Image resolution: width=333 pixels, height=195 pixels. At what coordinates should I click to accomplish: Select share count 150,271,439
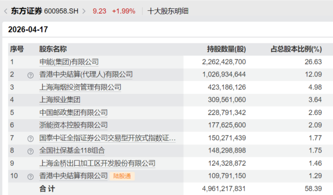227,138
